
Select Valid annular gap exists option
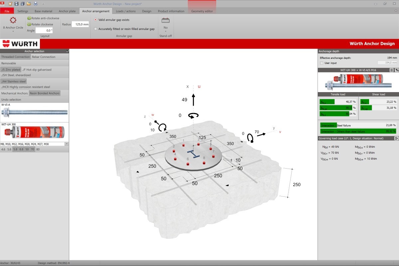96,20
